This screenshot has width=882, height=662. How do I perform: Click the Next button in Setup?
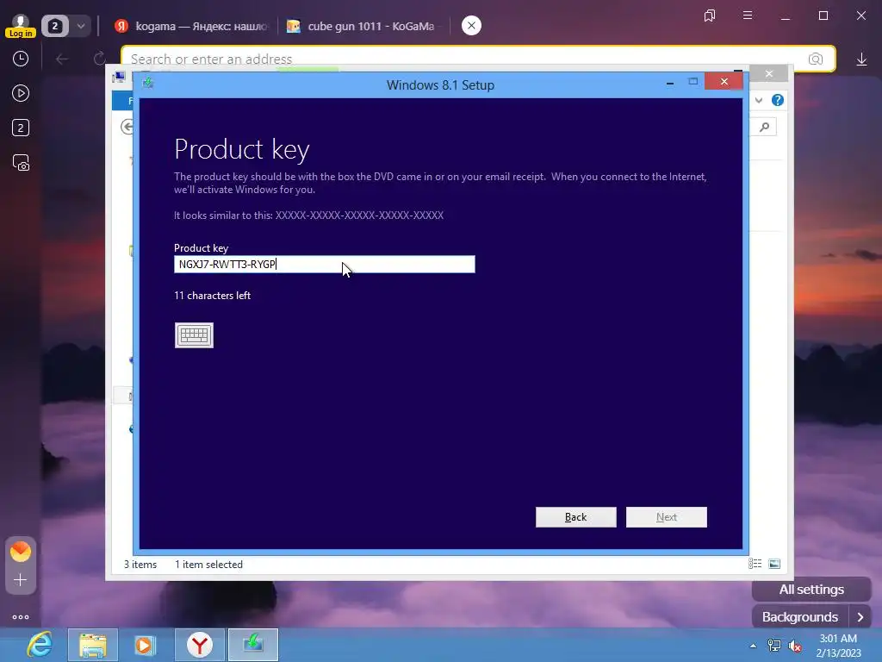(667, 517)
